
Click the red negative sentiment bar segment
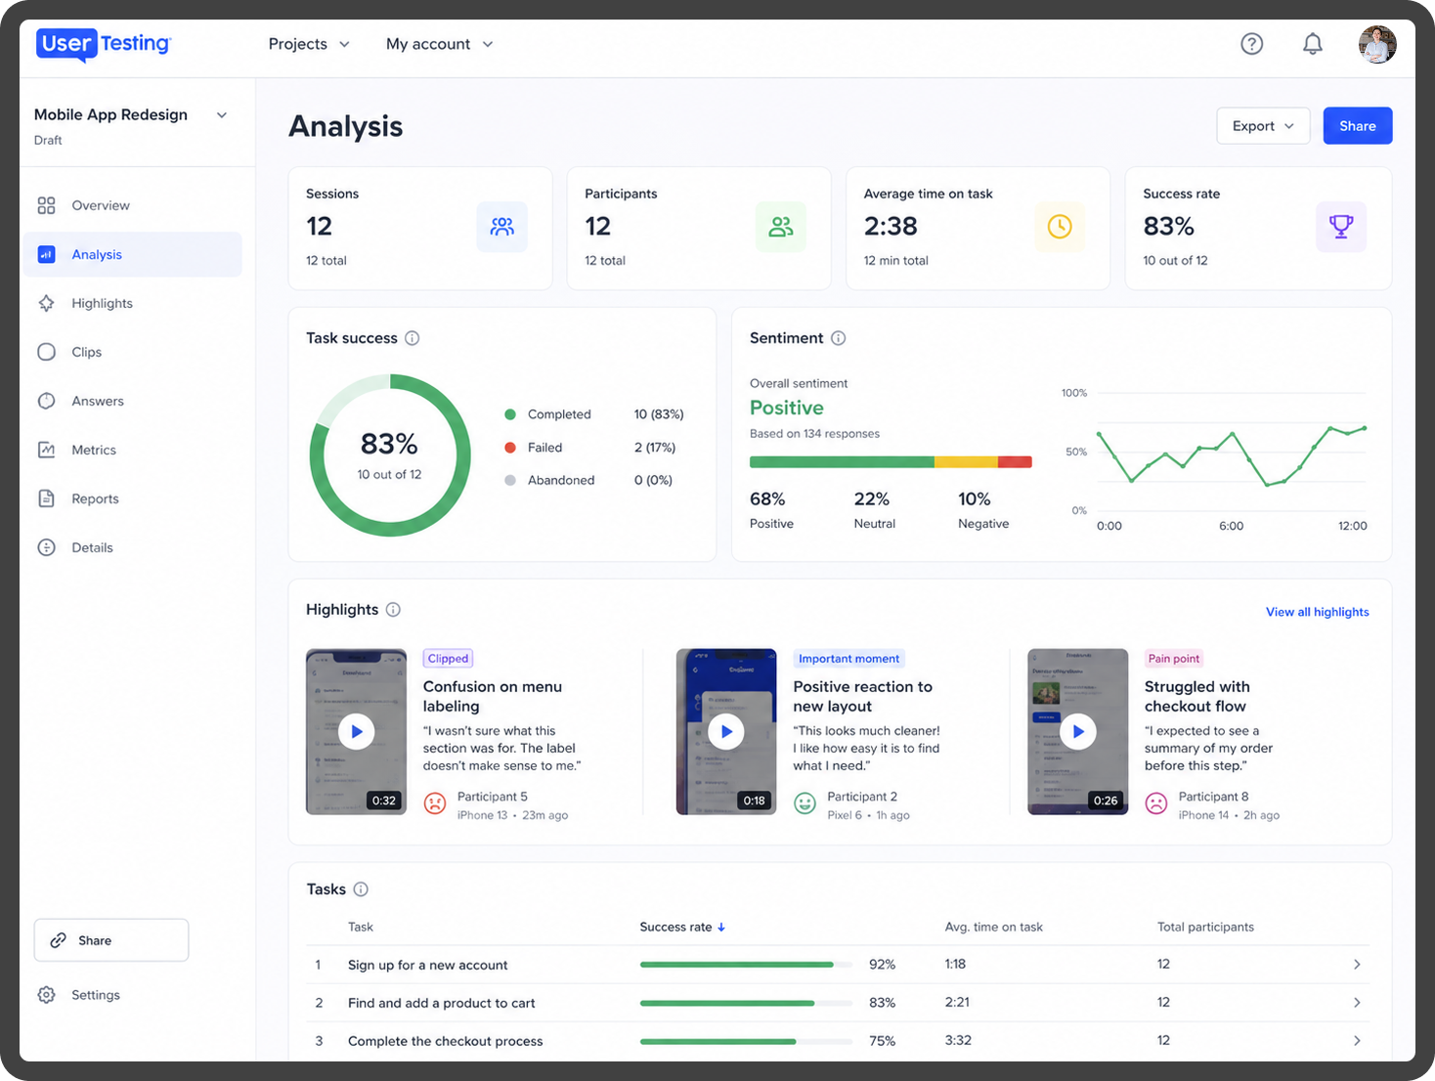tap(1015, 462)
